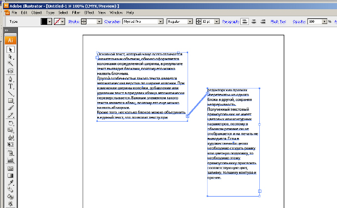Select the Paintbrush tool

pos(10,108)
